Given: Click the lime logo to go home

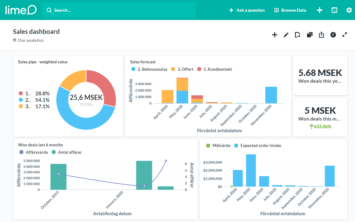Looking at the screenshot, I should tap(21, 10).
